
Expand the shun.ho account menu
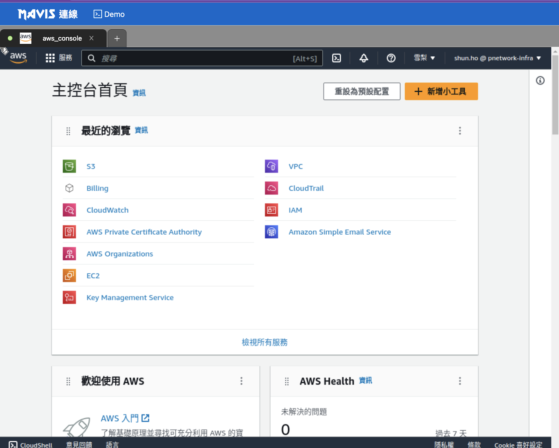click(497, 58)
